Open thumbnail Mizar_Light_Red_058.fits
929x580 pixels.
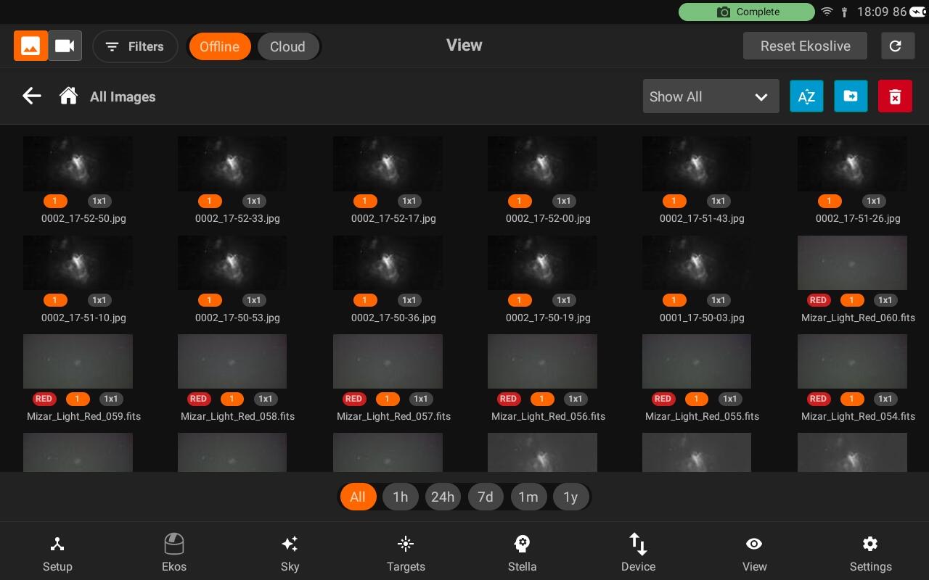pos(232,361)
